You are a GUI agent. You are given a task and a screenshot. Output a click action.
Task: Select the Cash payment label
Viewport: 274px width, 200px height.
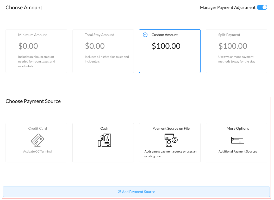tap(104, 128)
